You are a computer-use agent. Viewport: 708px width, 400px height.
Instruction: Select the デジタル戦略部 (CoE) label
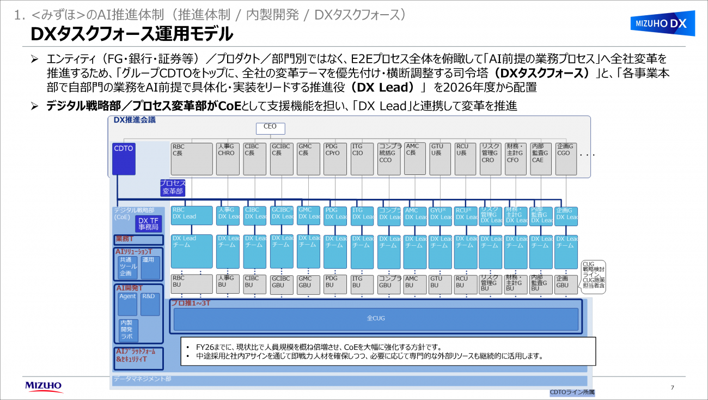coord(133,213)
